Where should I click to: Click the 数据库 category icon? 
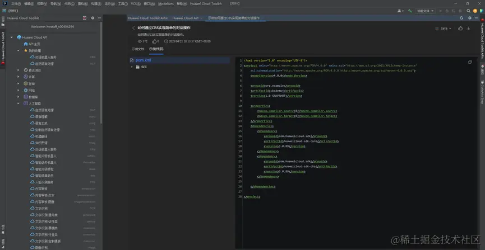(26, 97)
